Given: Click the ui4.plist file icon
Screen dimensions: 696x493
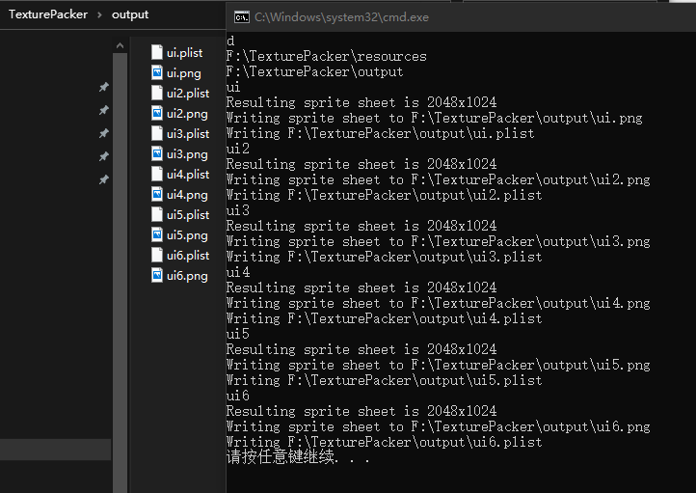Looking at the screenshot, I should point(157,174).
